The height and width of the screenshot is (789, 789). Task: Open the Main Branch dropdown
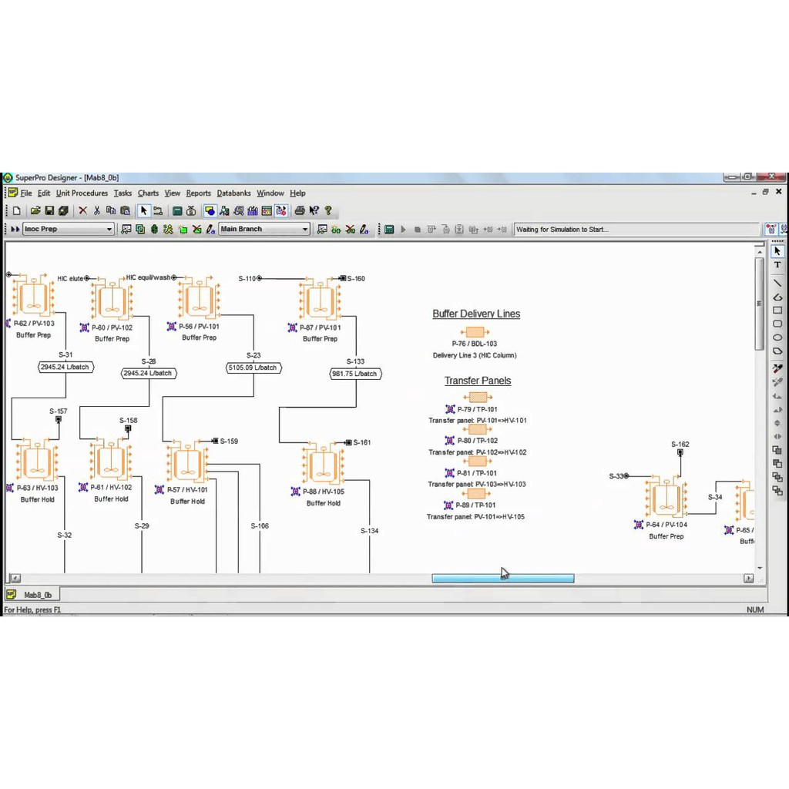click(x=305, y=229)
